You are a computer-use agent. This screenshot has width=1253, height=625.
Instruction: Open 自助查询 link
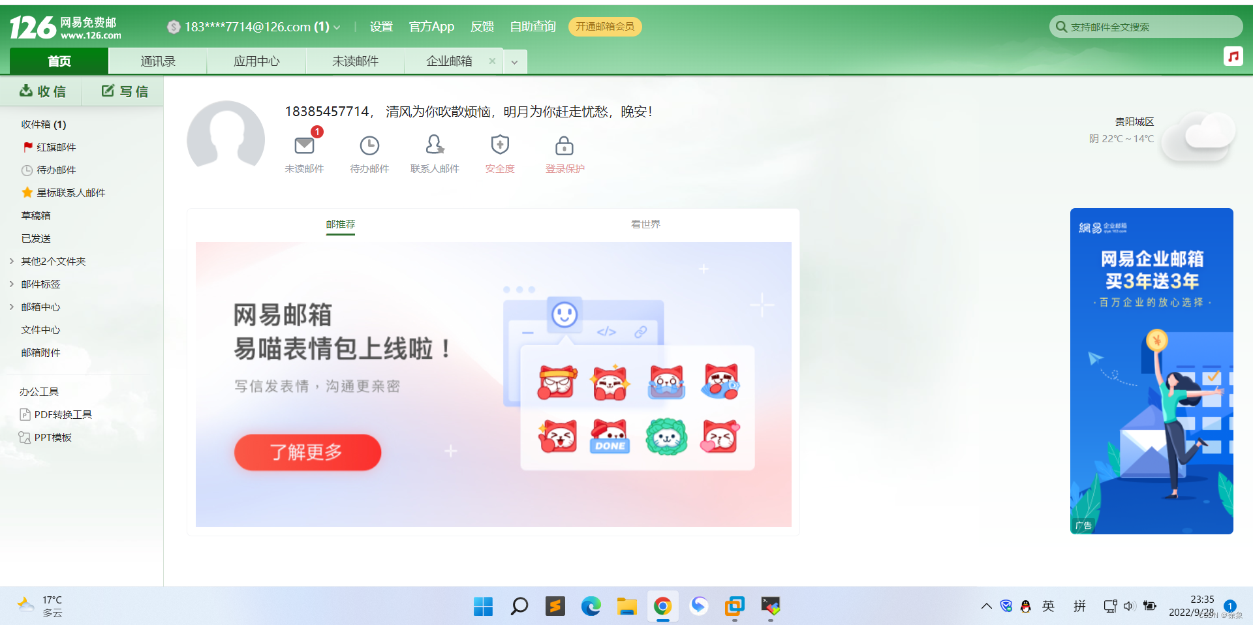[533, 27]
